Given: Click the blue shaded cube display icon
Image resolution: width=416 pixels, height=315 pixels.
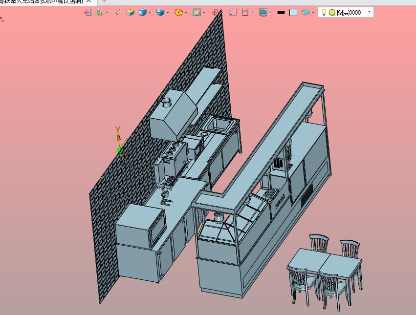Looking at the screenshot, I should coord(142,12).
